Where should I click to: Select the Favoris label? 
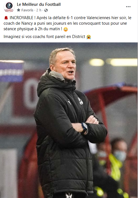click(27, 10)
